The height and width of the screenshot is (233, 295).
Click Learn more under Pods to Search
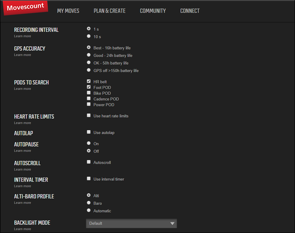coord(22,89)
